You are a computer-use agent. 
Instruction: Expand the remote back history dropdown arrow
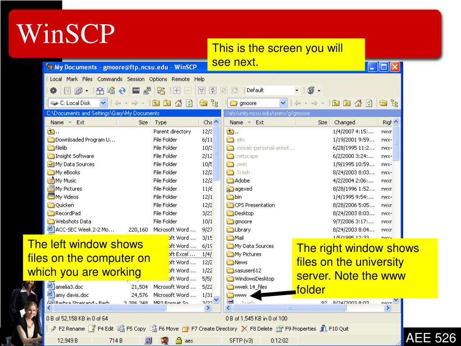(x=306, y=103)
